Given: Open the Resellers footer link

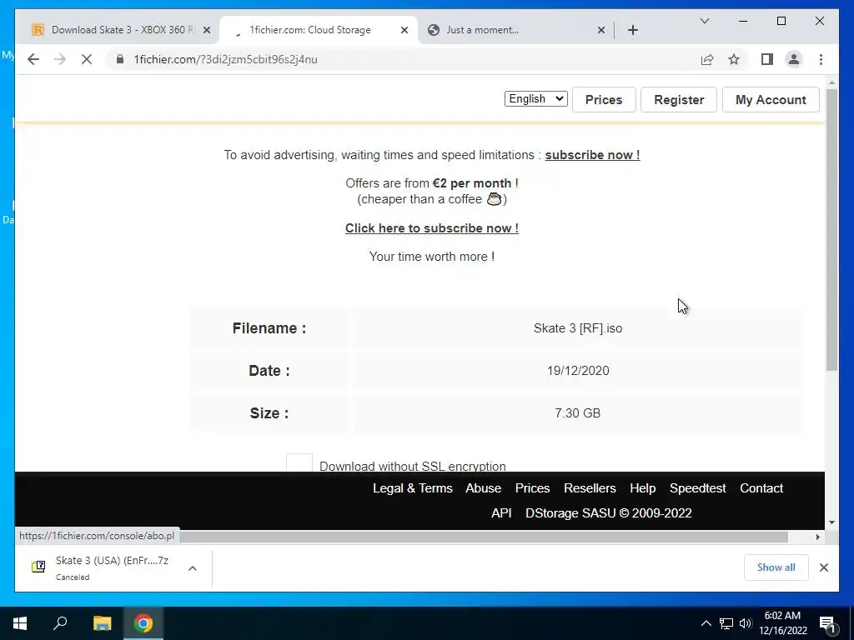Looking at the screenshot, I should [x=590, y=488].
